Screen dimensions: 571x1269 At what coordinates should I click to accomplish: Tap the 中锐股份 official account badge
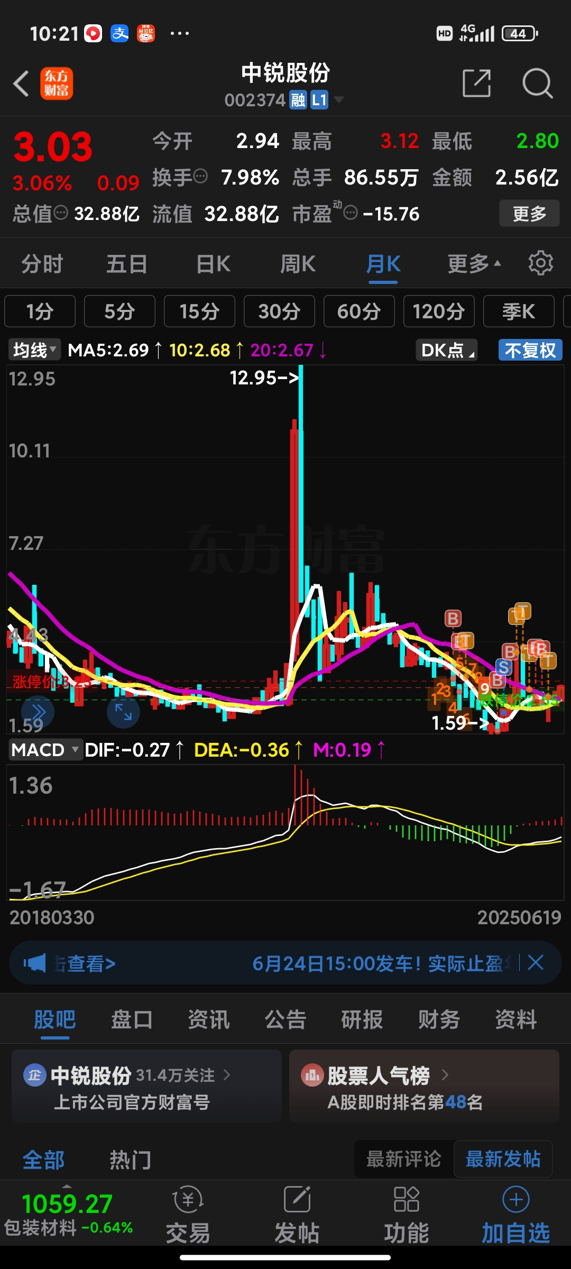(x=35, y=1075)
